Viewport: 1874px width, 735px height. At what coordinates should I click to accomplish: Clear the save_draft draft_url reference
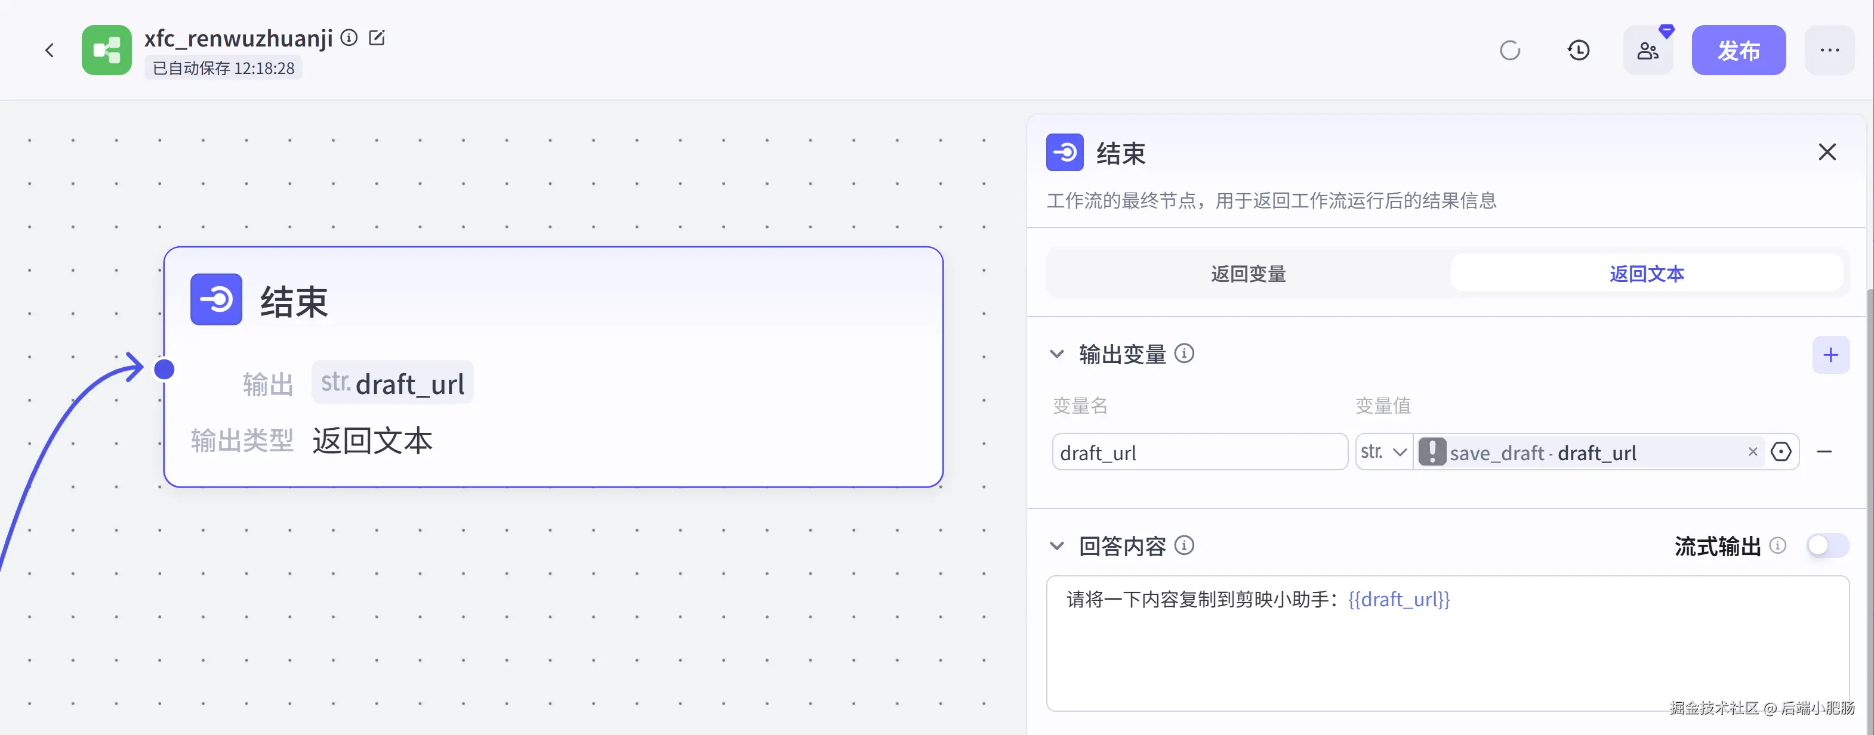pos(1752,452)
